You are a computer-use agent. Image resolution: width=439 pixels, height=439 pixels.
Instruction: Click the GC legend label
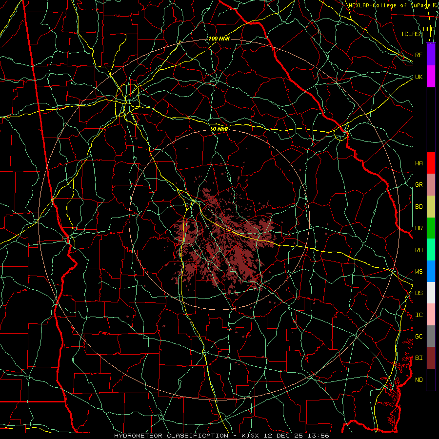pyautogui.click(x=419, y=336)
